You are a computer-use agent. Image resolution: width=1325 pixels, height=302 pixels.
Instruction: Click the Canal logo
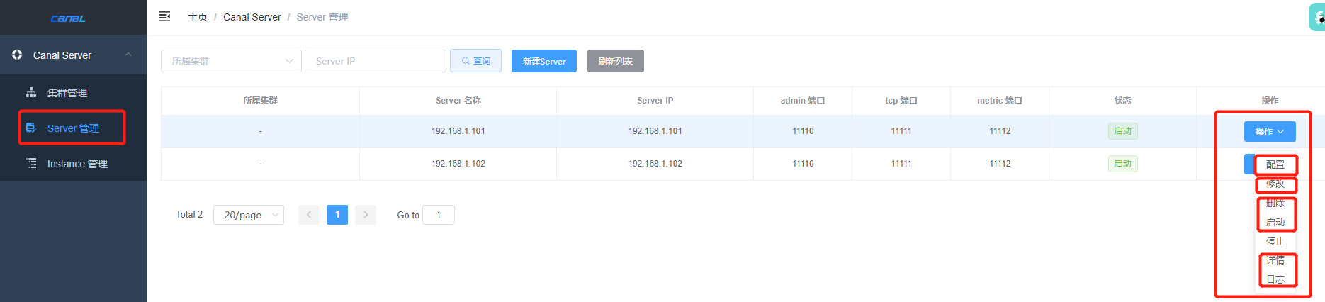(x=68, y=18)
